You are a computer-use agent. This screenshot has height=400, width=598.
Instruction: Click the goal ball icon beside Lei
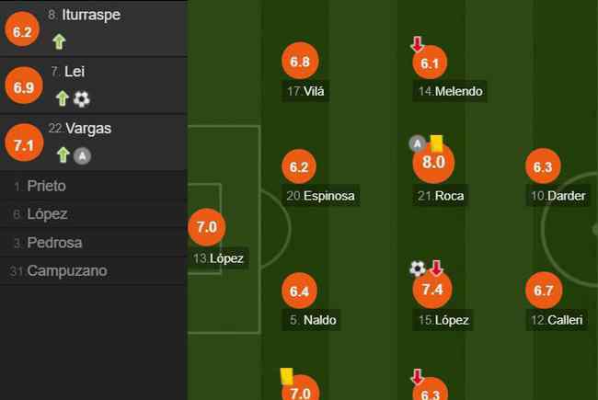82,99
